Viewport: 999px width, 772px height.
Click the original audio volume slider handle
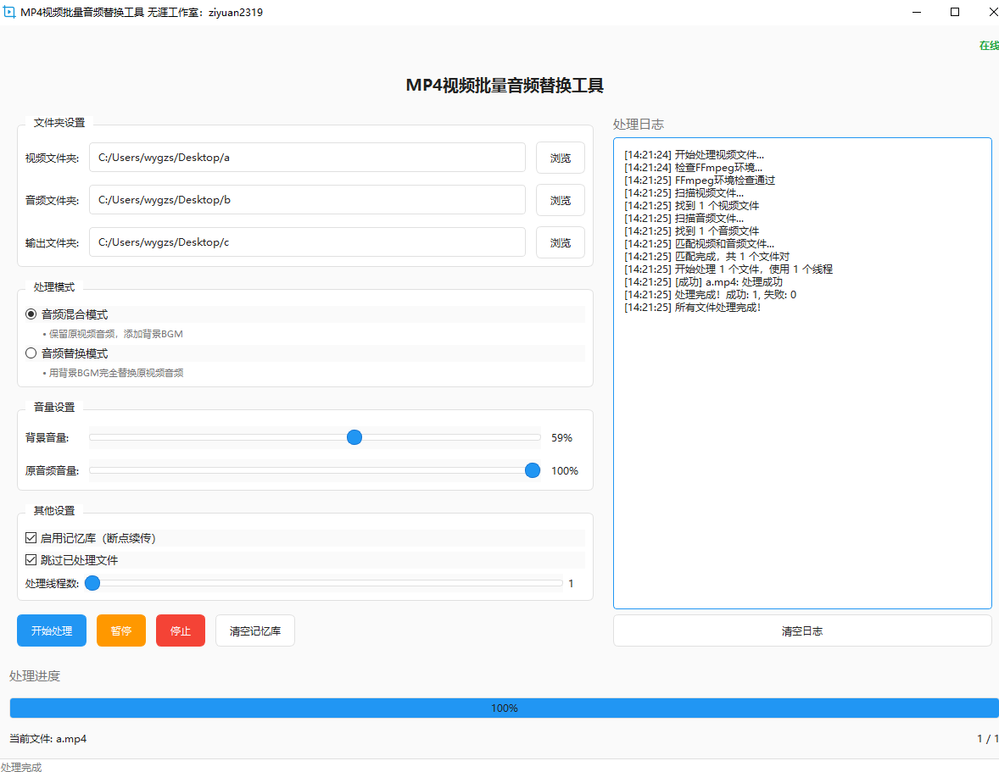(533, 470)
